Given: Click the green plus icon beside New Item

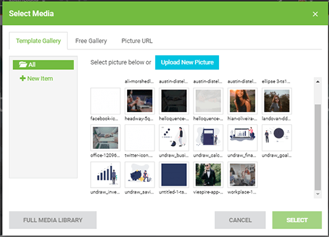Looking at the screenshot, I should click(x=22, y=78).
